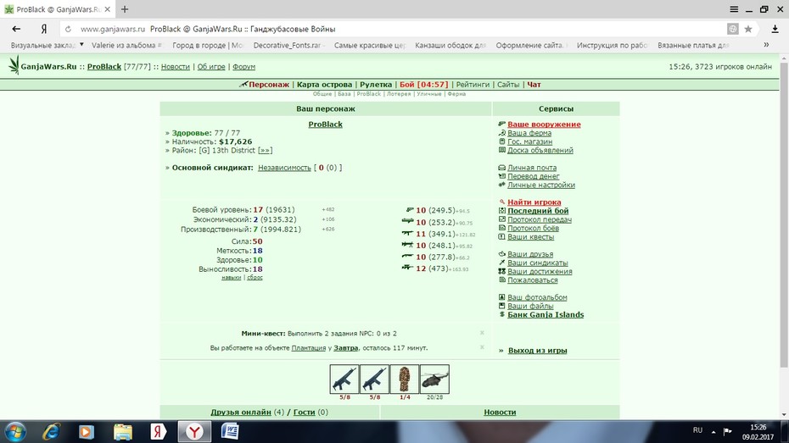Open Microsoft Word from taskbar
The width and height of the screenshot is (789, 443).
230,431
